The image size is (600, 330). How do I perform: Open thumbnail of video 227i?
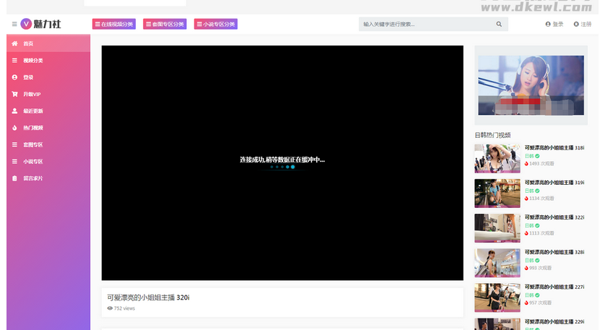click(497, 298)
